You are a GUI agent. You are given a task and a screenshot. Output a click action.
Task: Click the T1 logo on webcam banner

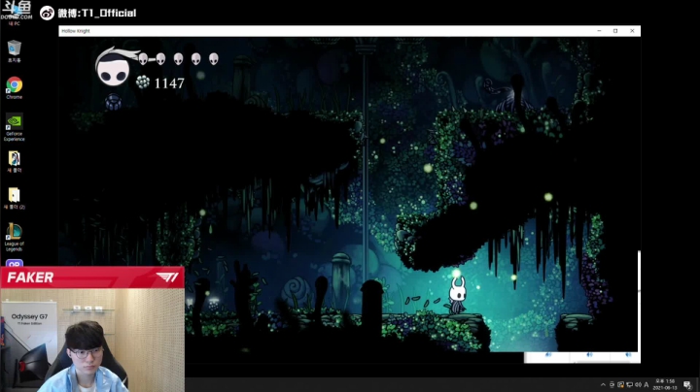[167, 278]
